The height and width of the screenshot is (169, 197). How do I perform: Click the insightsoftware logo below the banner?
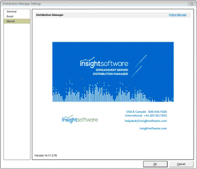coord(80,119)
